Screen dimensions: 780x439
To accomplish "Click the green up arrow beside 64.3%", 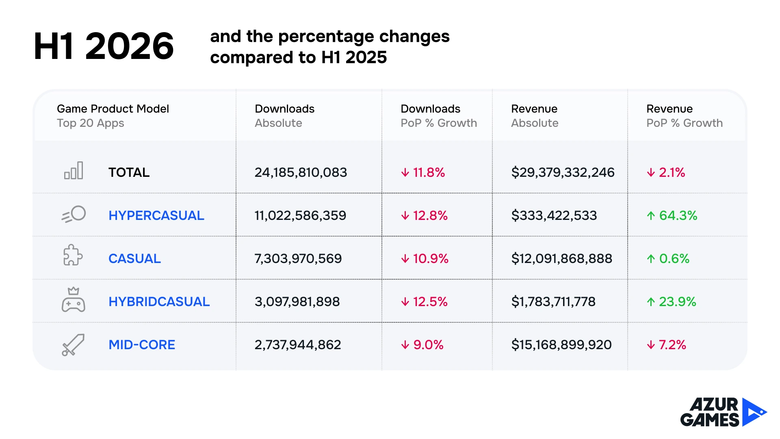I will tap(651, 215).
